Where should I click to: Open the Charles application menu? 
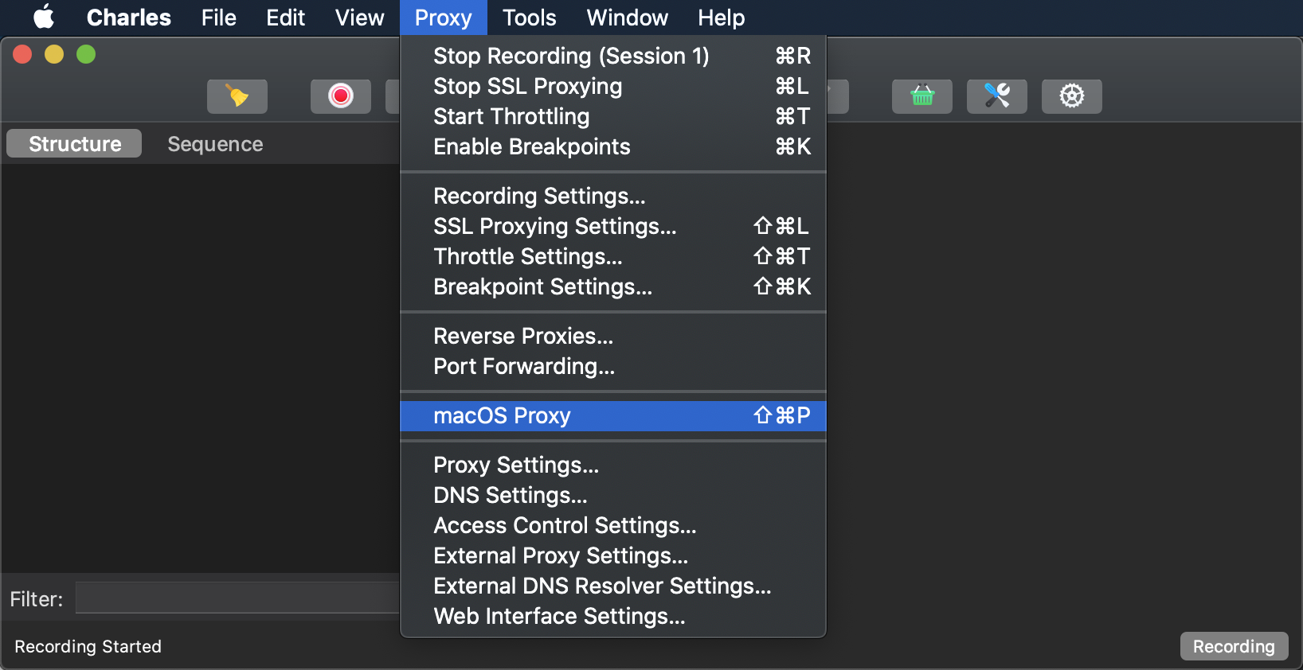click(129, 18)
